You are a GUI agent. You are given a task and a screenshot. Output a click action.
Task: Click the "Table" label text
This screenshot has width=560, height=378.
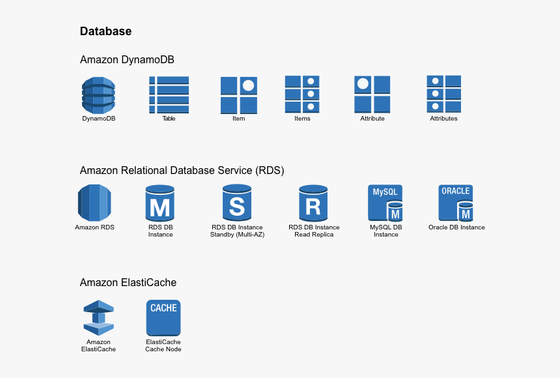[169, 119]
